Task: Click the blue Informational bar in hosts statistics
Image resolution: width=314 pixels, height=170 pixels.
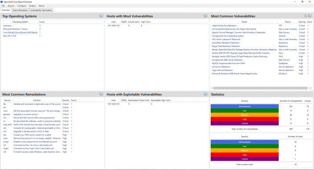Action: [x=245, y=142]
